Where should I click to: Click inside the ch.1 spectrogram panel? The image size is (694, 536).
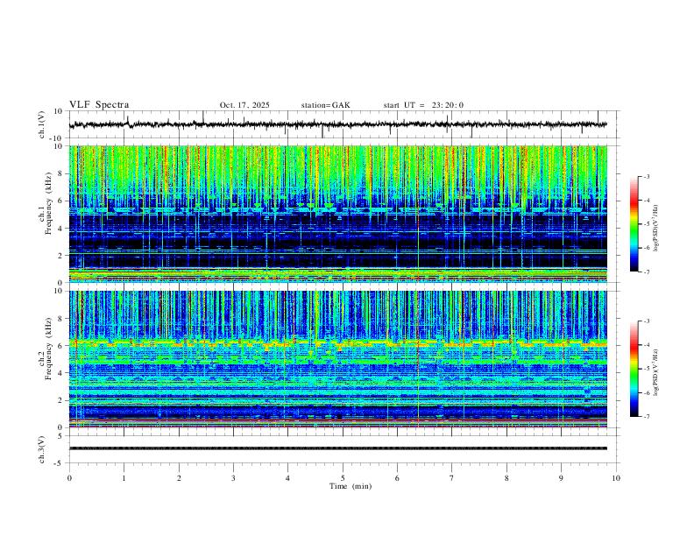coord(337,214)
